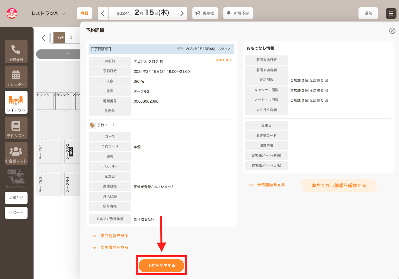Select テーブル2 with 19:00 reservation
Screen dimensions: 399x279
[72, 152]
